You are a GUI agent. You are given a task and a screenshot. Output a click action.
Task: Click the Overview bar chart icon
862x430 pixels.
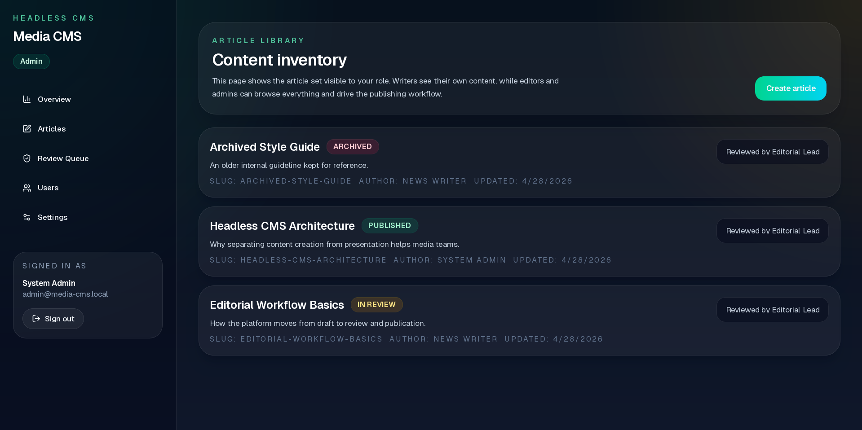click(27, 99)
